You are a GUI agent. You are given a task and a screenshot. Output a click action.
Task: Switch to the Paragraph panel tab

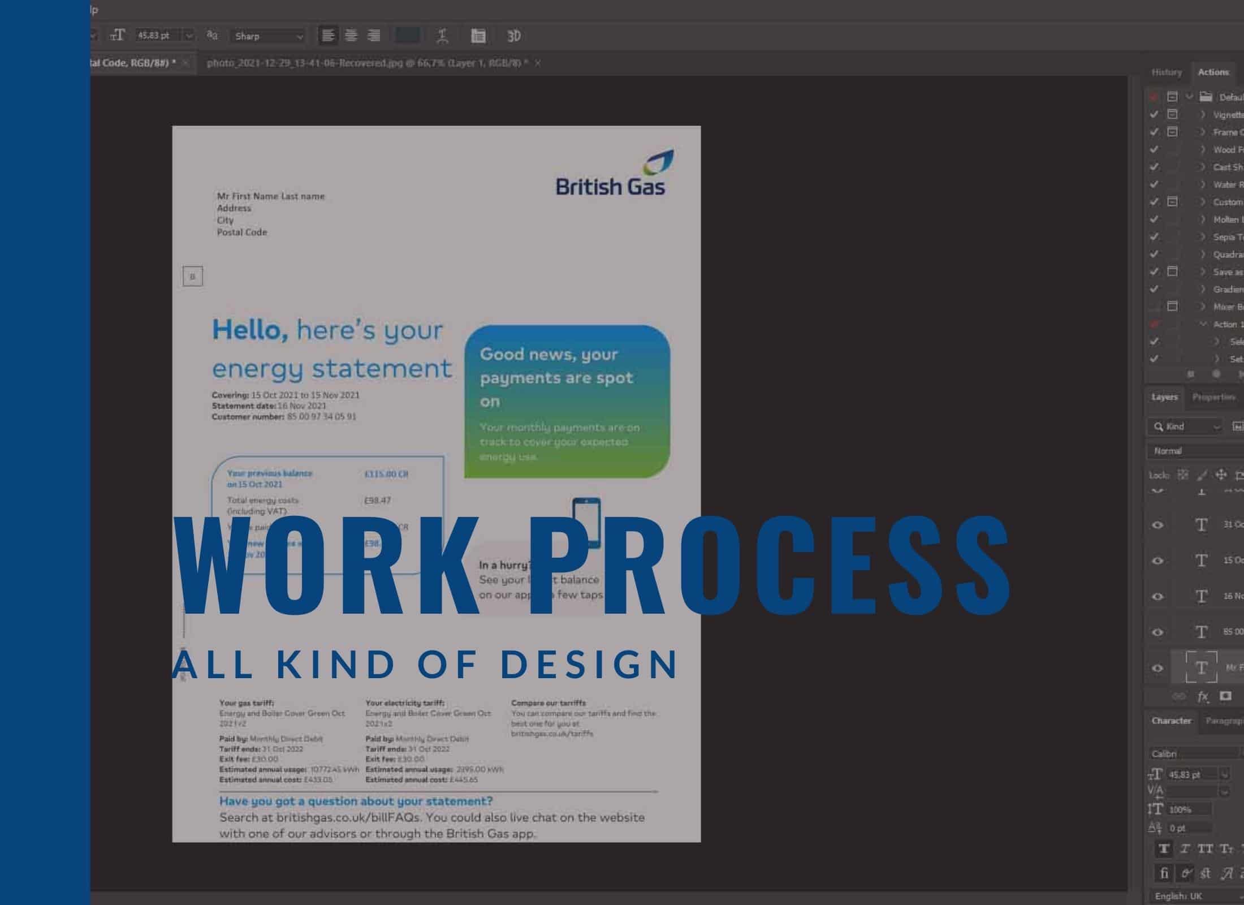coord(1224,721)
